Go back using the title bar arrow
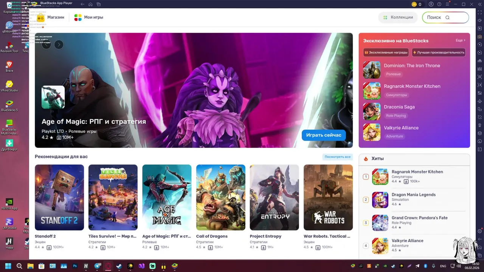Image resolution: width=484 pixels, height=272 pixels. pos(82,4)
